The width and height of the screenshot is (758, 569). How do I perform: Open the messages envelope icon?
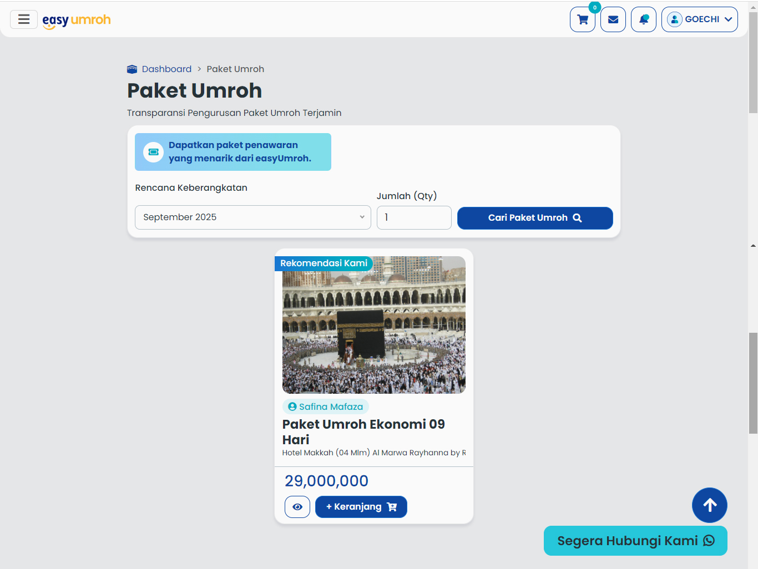(x=613, y=19)
